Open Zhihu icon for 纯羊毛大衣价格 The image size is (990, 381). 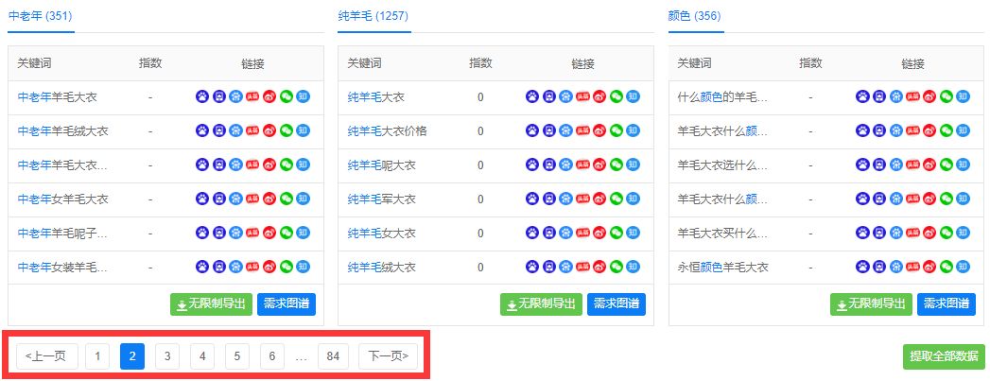coord(634,130)
